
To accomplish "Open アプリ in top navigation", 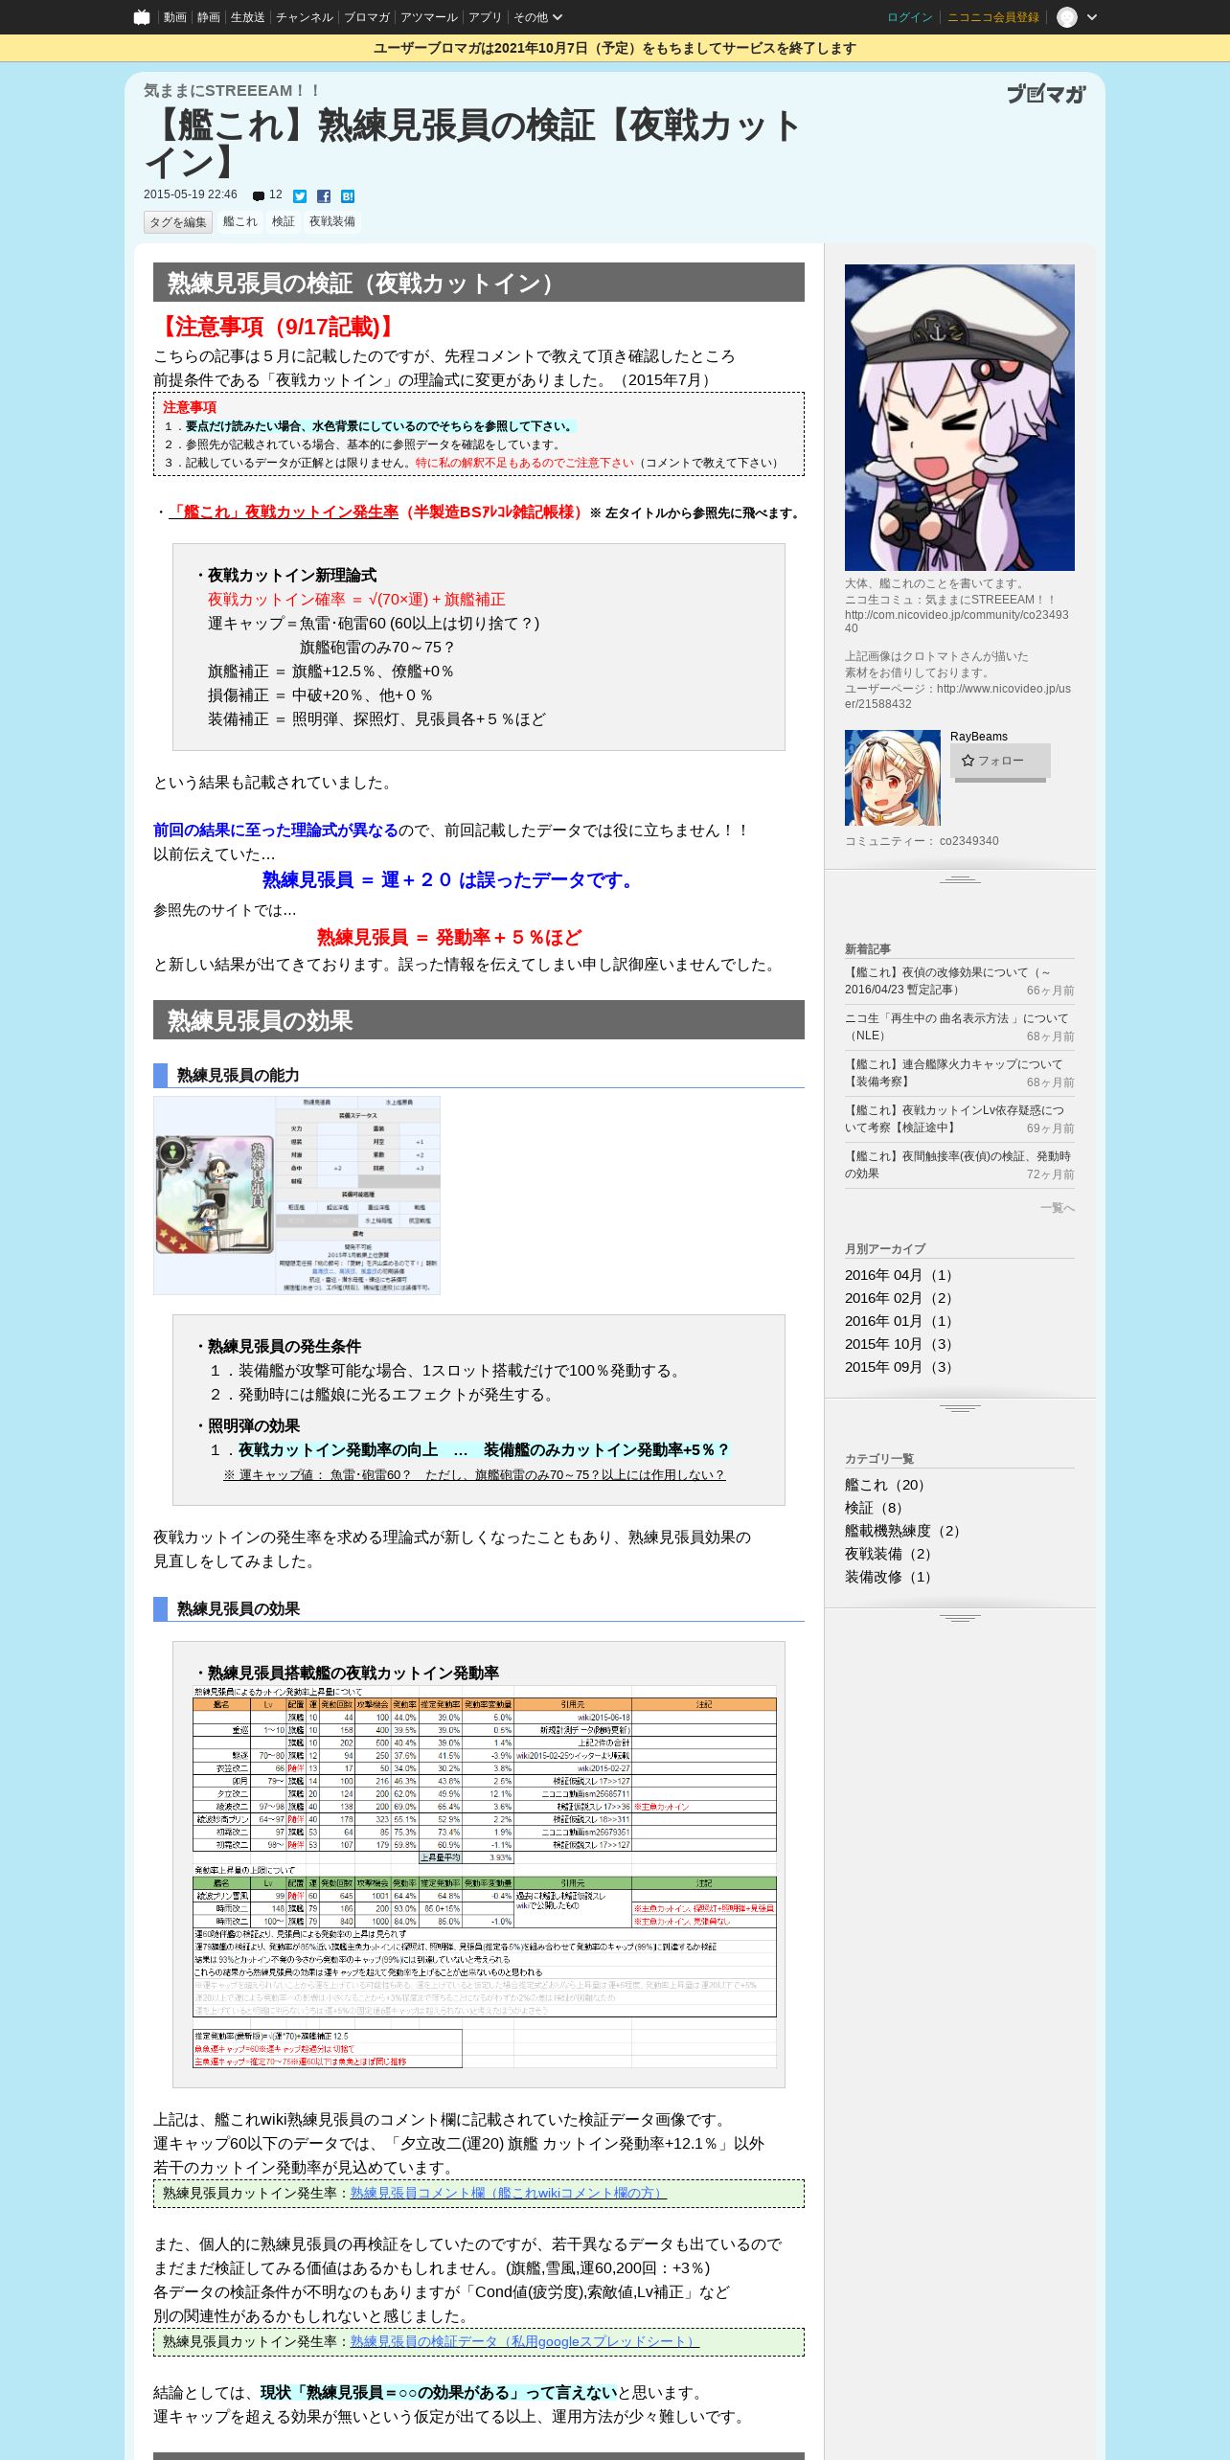I will (485, 17).
